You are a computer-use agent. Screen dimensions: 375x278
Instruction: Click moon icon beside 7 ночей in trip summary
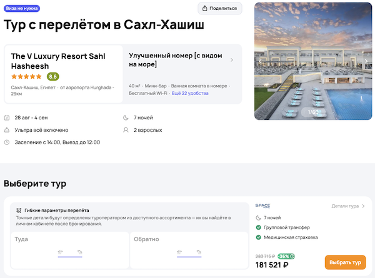click(x=127, y=117)
